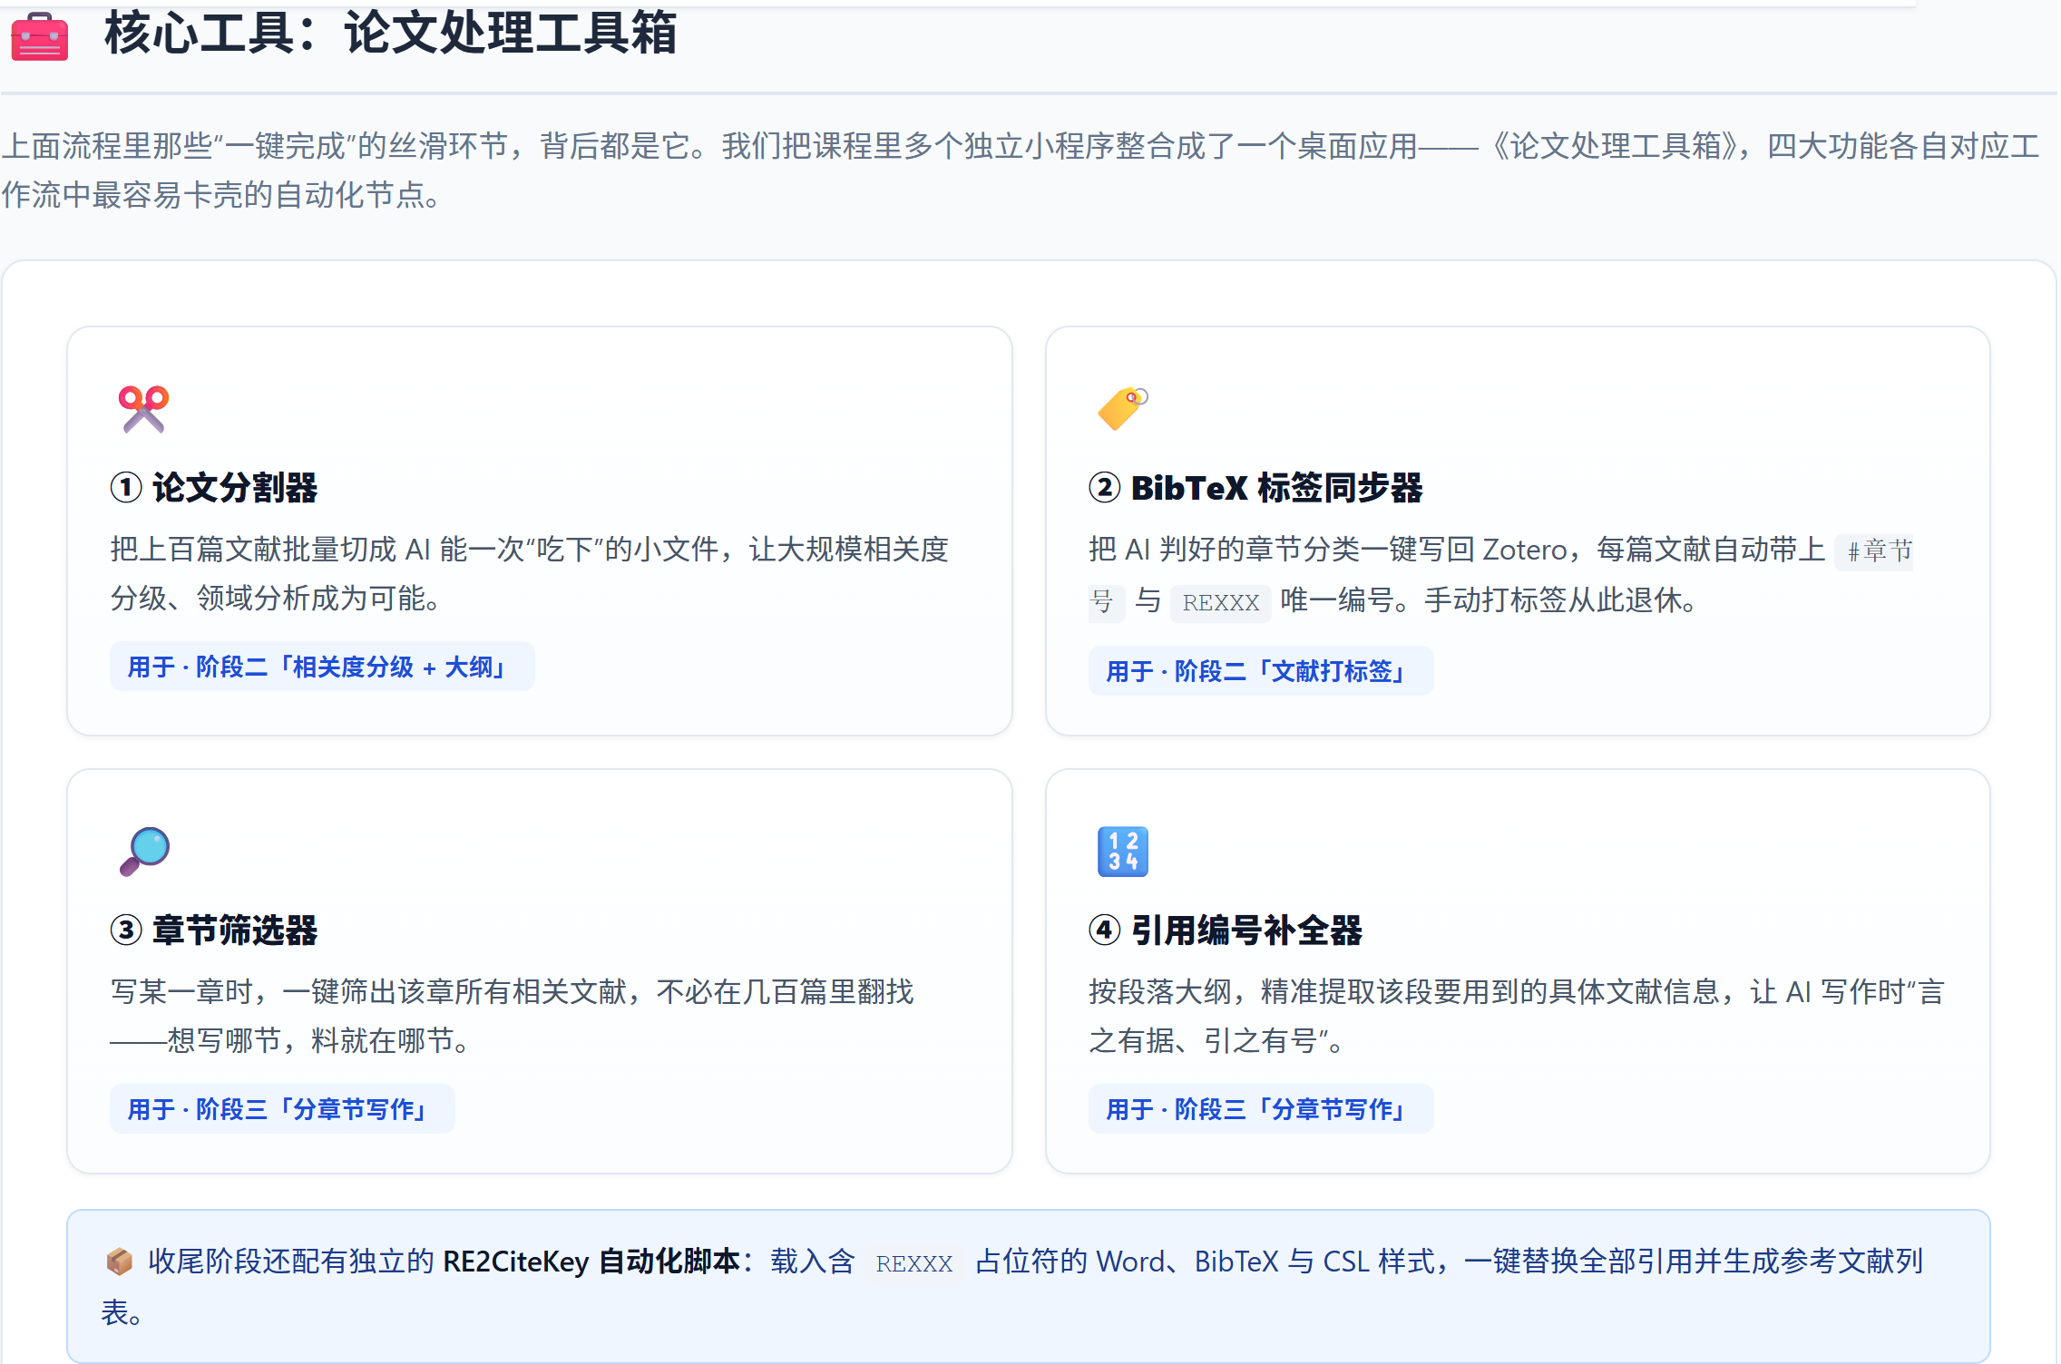Click the description 写某一章时 in 章节筛选器 card
This screenshot has width=2061, height=1364.
coord(513,1016)
